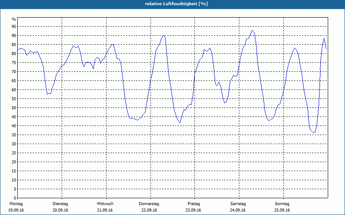Click the 'Montag' day label
The width and height of the screenshot is (345, 215).
click(x=16, y=204)
